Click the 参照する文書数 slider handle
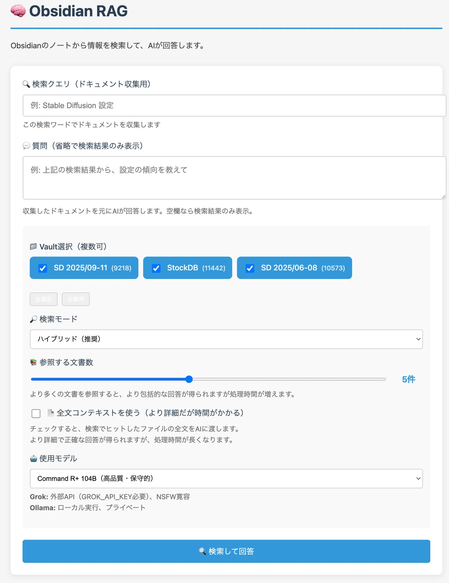The image size is (449, 583). pos(189,379)
